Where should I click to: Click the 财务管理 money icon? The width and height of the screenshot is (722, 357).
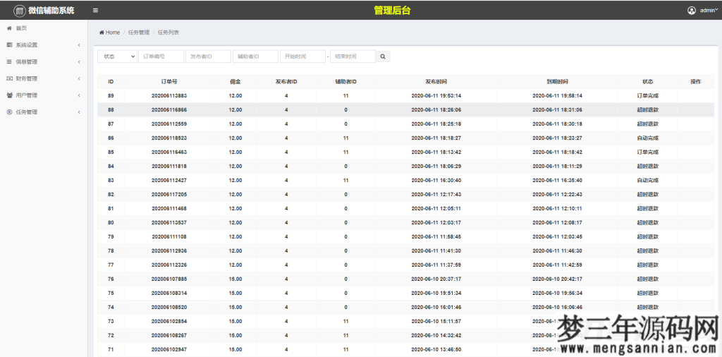(9, 78)
